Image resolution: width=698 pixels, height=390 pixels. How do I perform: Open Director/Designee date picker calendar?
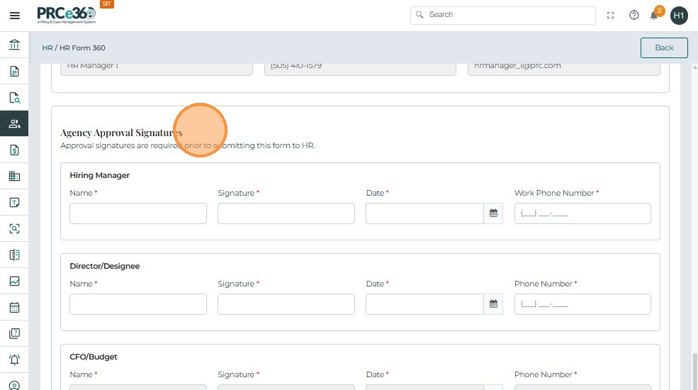pyautogui.click(x=494, y=304)
